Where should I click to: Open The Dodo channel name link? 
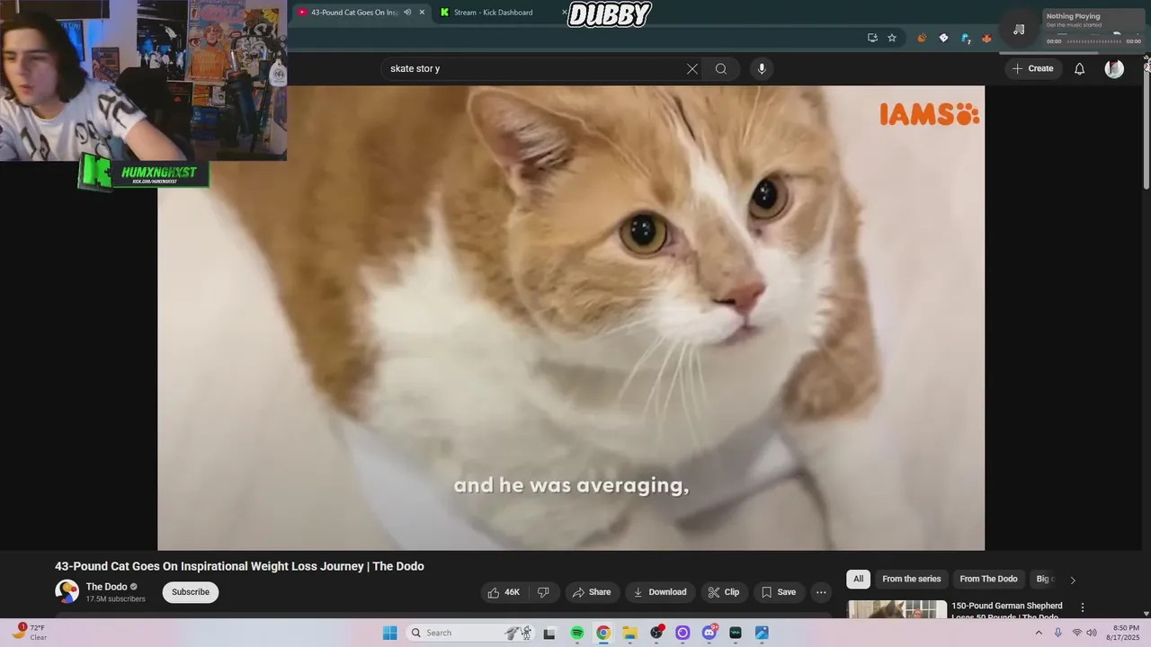click(x=106, y=587)
